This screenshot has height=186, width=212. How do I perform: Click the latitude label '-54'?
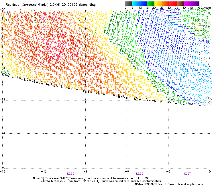click(3, 68)
